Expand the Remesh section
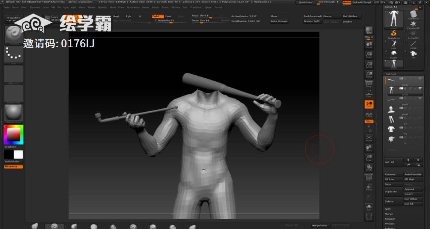 coord(390,219)
